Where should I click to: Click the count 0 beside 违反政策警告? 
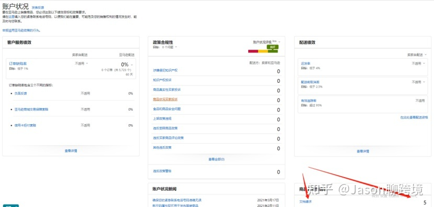[x=279, y=172]
